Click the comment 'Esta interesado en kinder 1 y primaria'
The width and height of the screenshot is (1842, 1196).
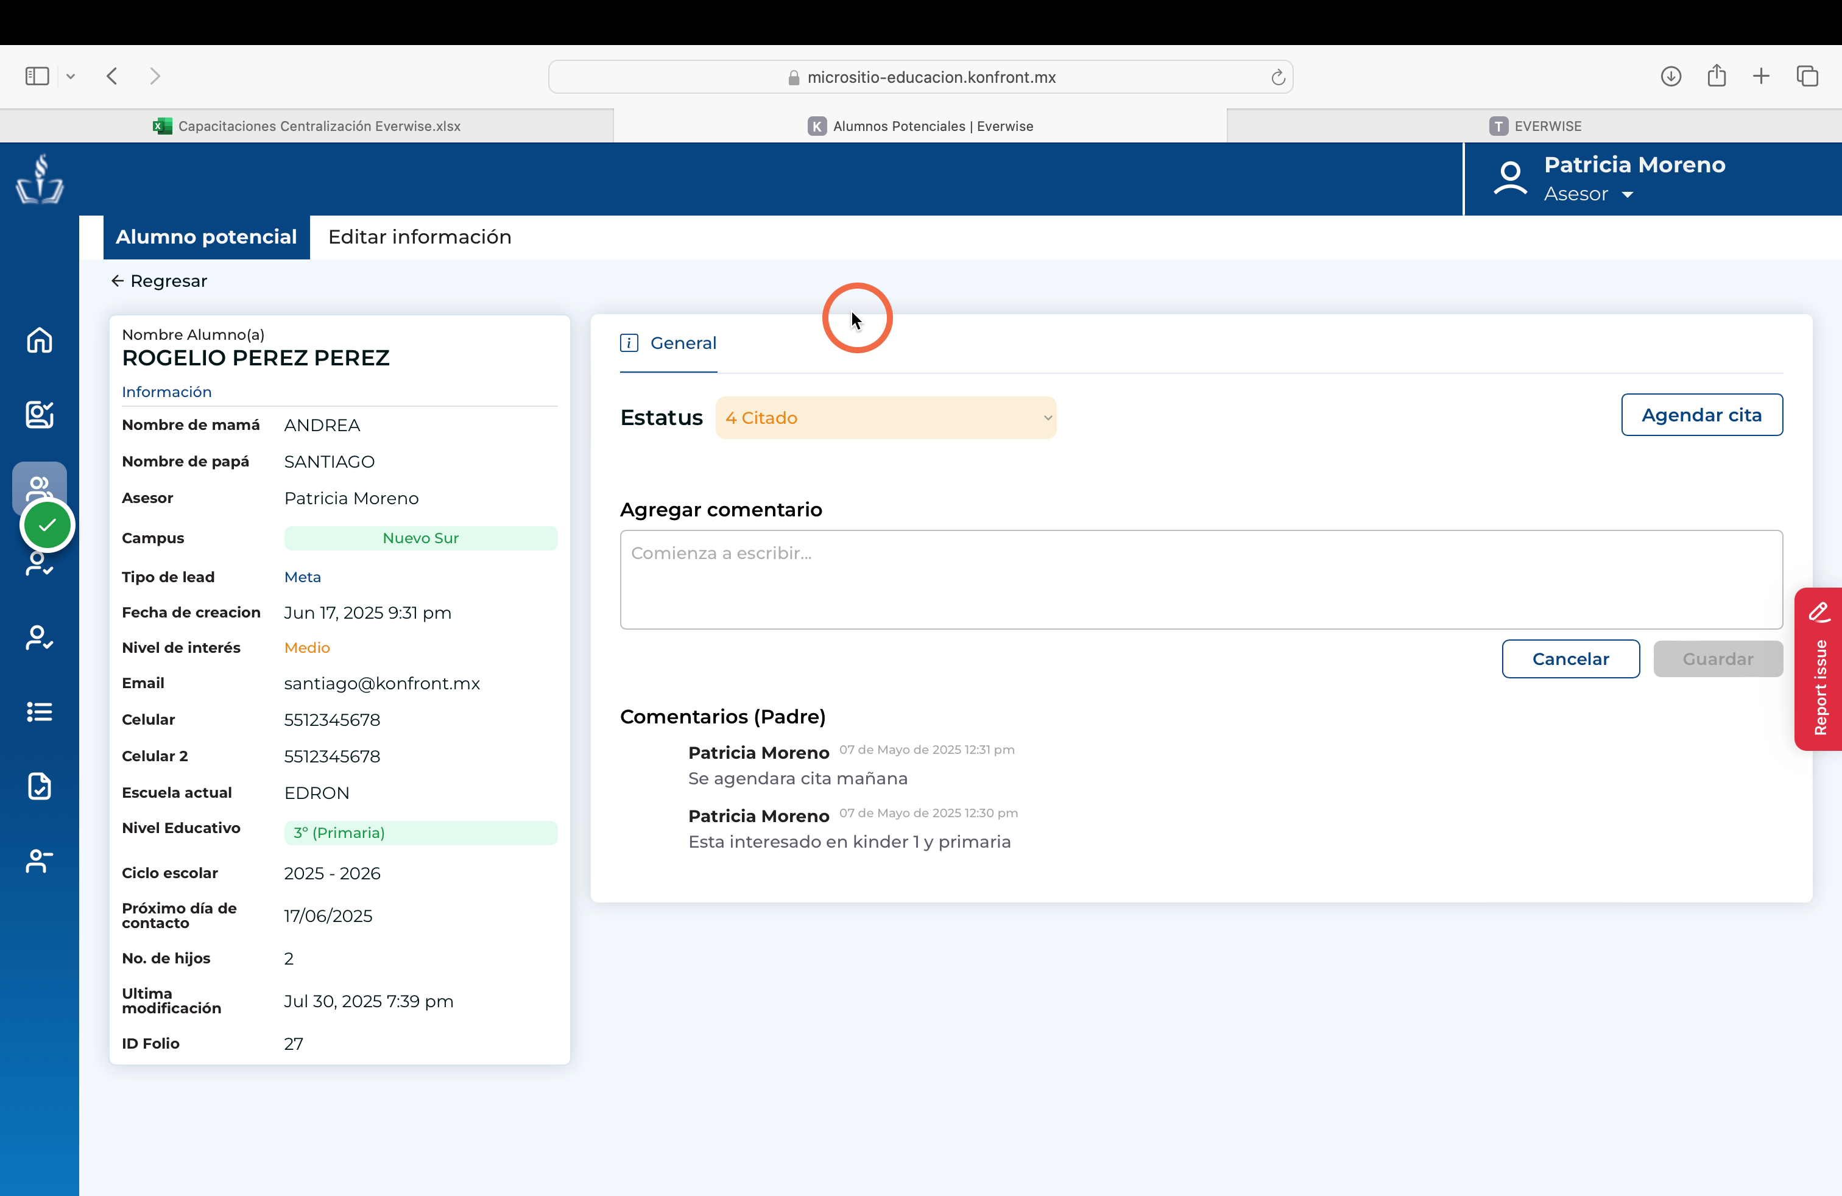(849, 842)
